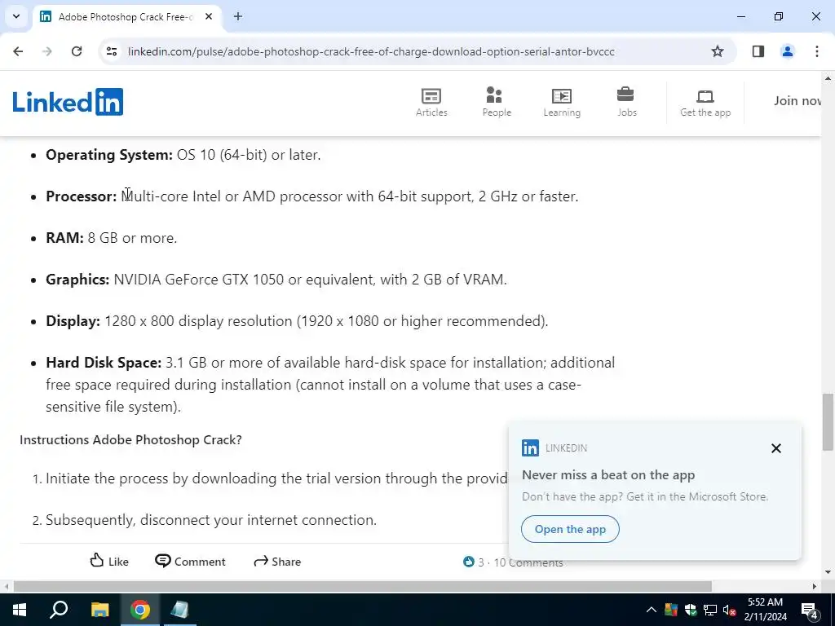The height and width of the screenshot is (626, 835).
Task: Click the scroll-up arrow of page scrollbar
Action: [828, 79]
